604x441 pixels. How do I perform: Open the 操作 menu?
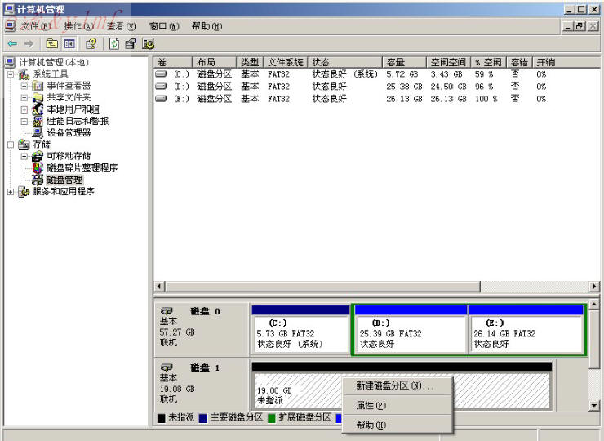78,26
